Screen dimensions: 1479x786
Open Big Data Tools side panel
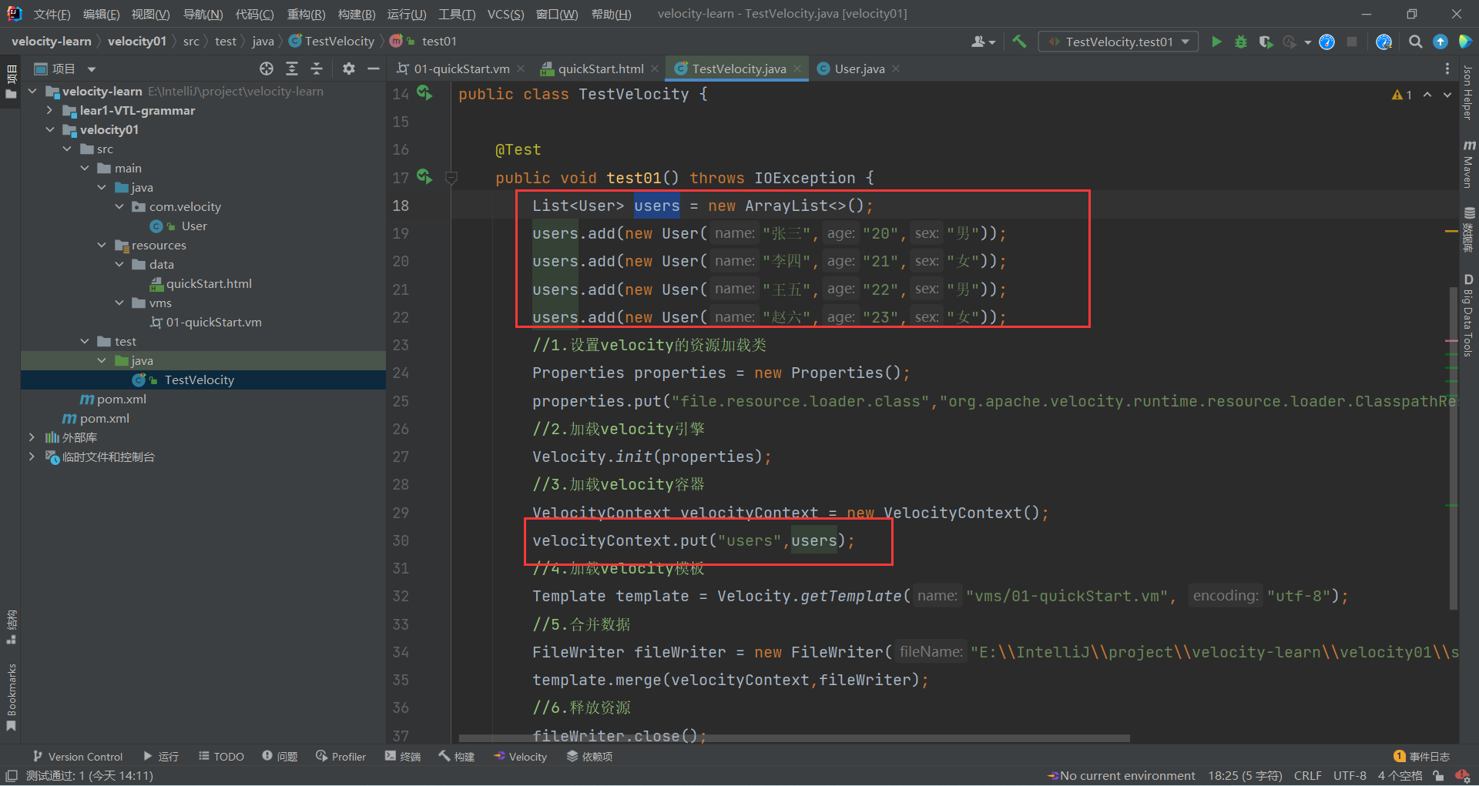(1468, 316)
